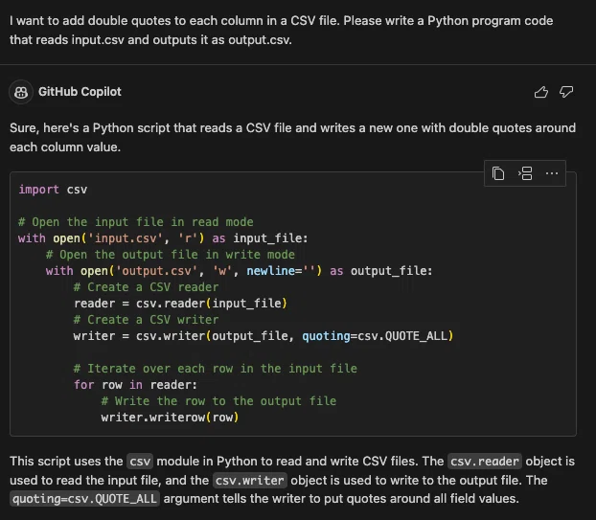Click the inline 'quoting=csv.QUOTE_ALL' code tag
Screen dimensions: 596x520
pyautogui.click(x=84, y=499)
